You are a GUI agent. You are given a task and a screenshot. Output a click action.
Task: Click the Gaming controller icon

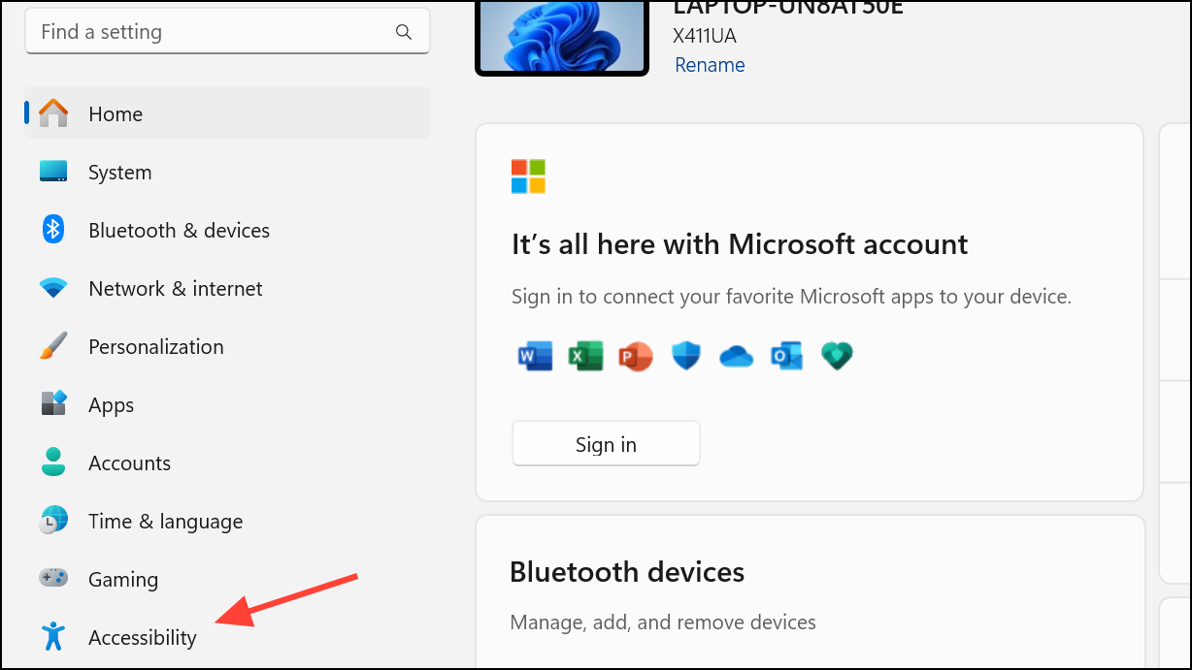tap(53, 578)
